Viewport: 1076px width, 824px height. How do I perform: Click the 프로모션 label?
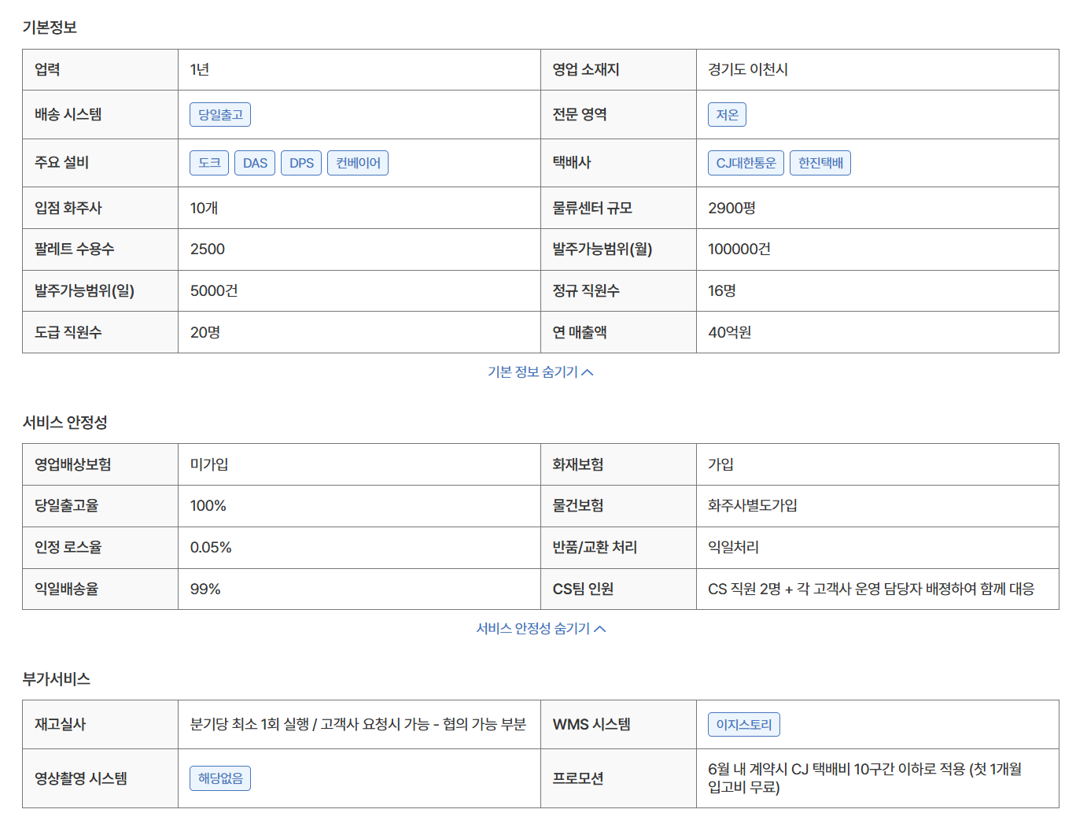tap(578, 778)
